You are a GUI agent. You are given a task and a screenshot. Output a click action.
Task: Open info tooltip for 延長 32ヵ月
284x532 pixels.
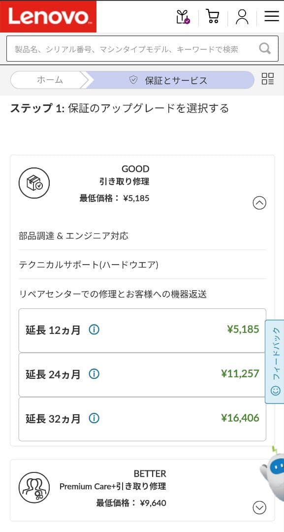94,419
